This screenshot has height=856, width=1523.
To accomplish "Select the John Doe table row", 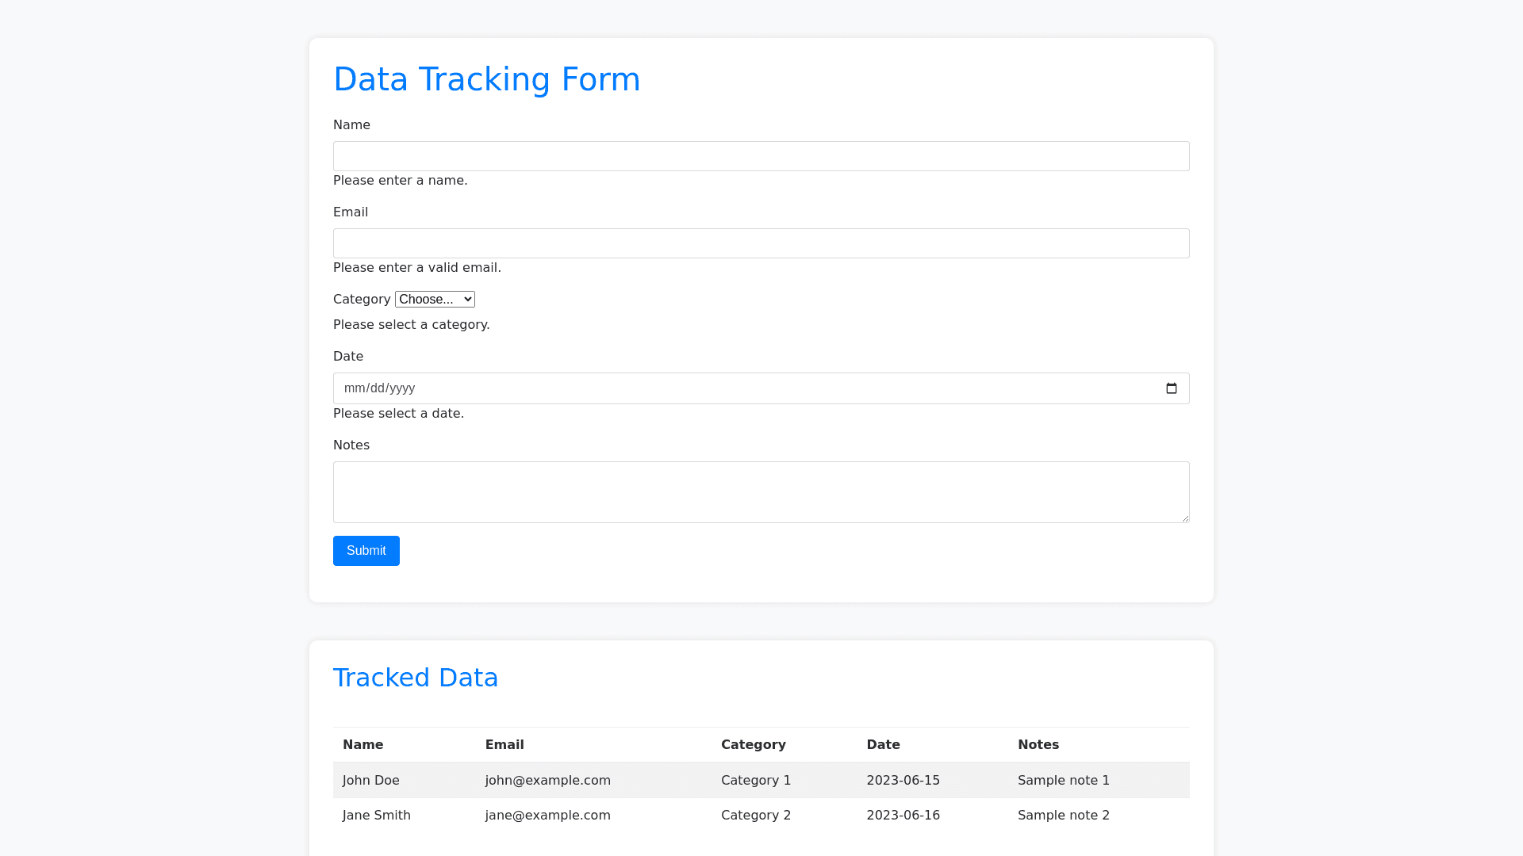I will (371, 781).
